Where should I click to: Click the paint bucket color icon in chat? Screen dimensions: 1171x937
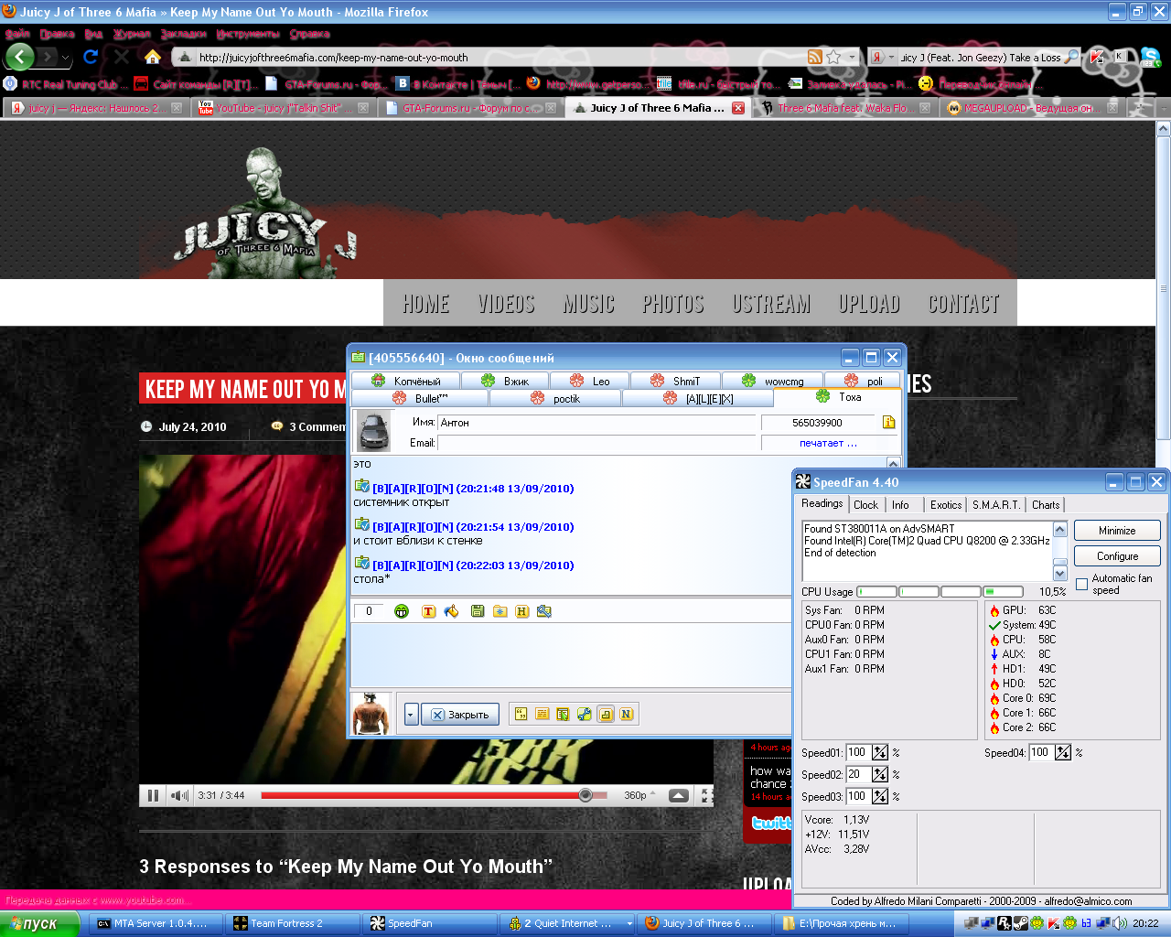[x=451, y=611]
